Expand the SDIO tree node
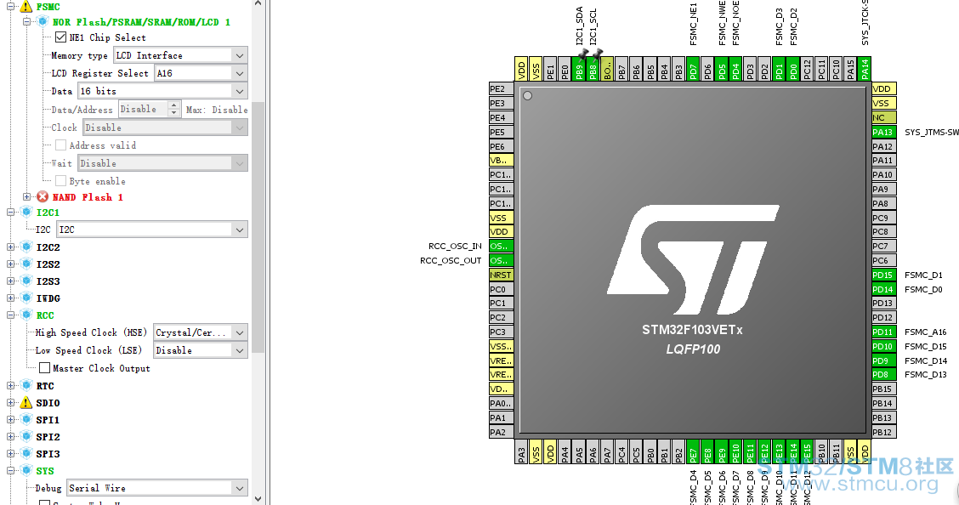The width and height of the screenshot is (959, 505). [10, 403]
